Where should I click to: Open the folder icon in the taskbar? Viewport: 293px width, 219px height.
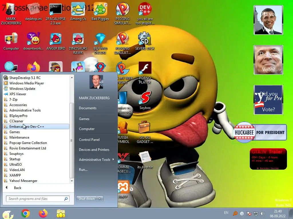(x=61, y=213)
